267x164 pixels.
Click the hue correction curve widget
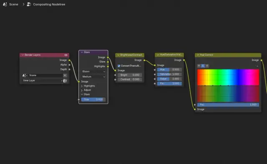pos(228,85)
